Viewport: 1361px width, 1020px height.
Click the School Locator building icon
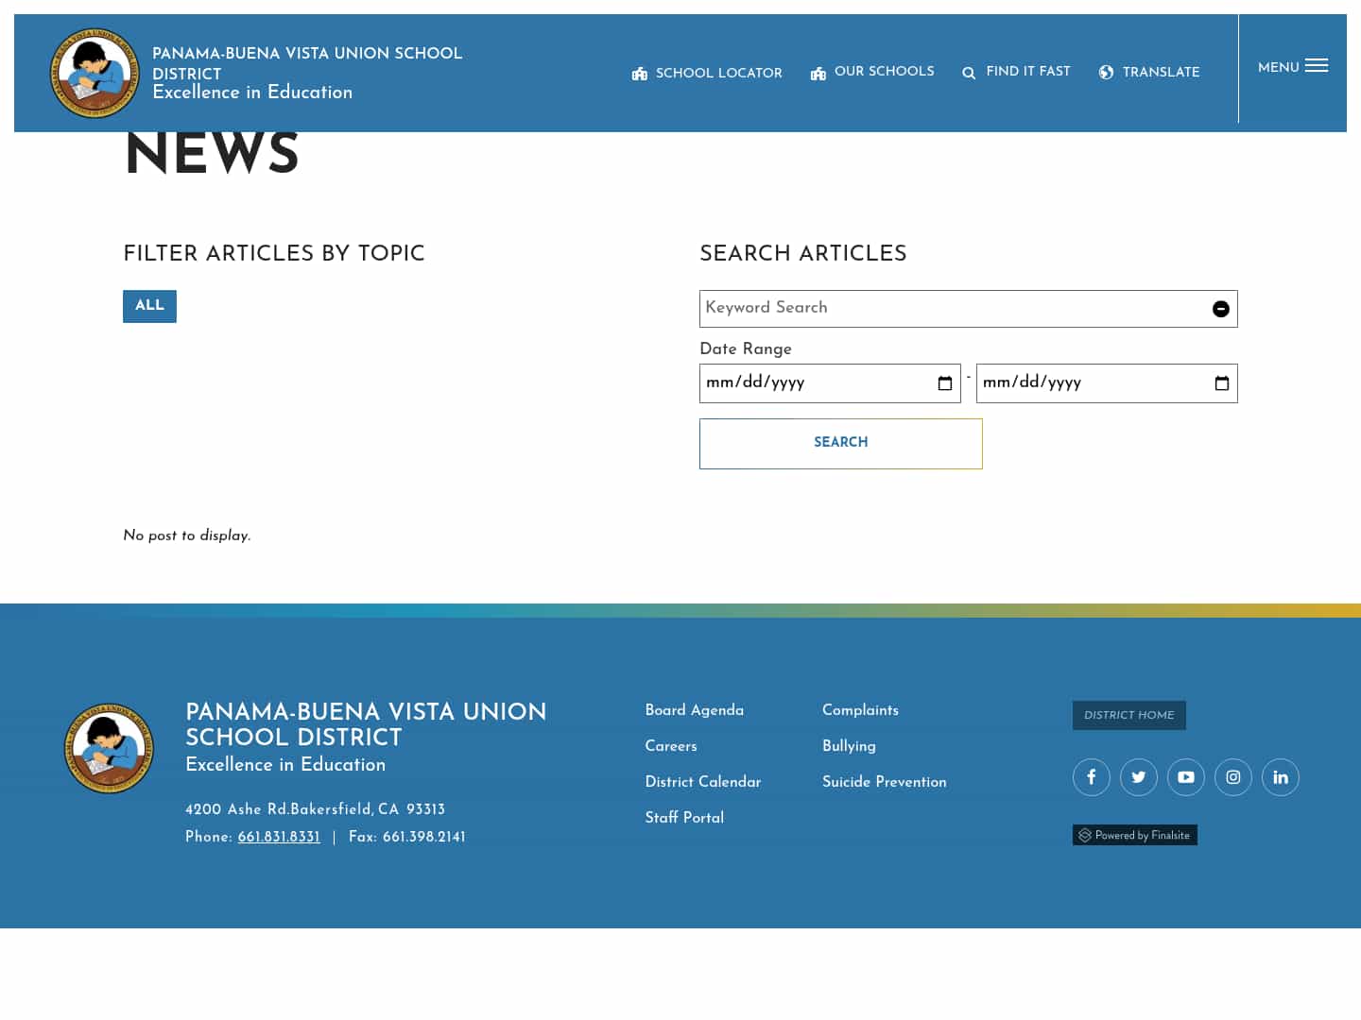tap(639, 73)
